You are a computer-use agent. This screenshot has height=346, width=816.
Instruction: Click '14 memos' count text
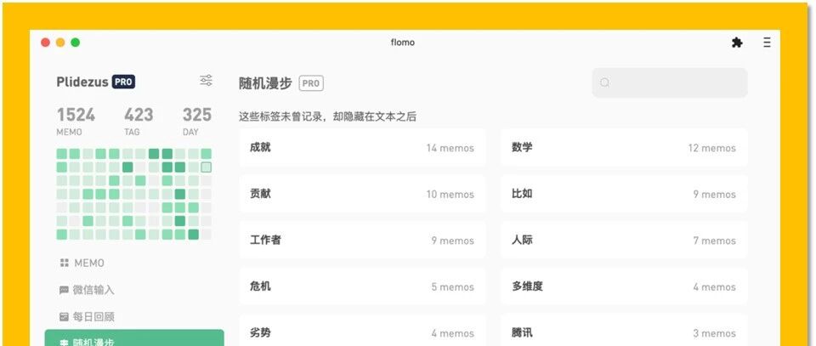tap(450, 148)
